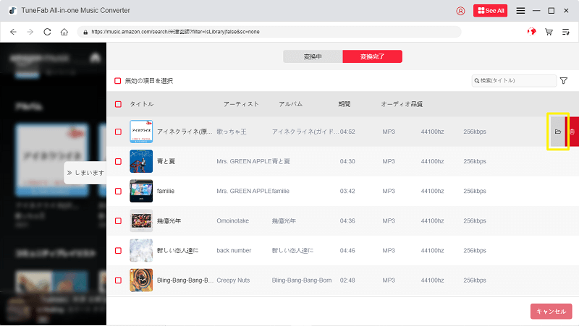This screenshot has height=326, width=579.
Task: Go to the home page icon
Action: pyautogui.click(x=64, y=32)
